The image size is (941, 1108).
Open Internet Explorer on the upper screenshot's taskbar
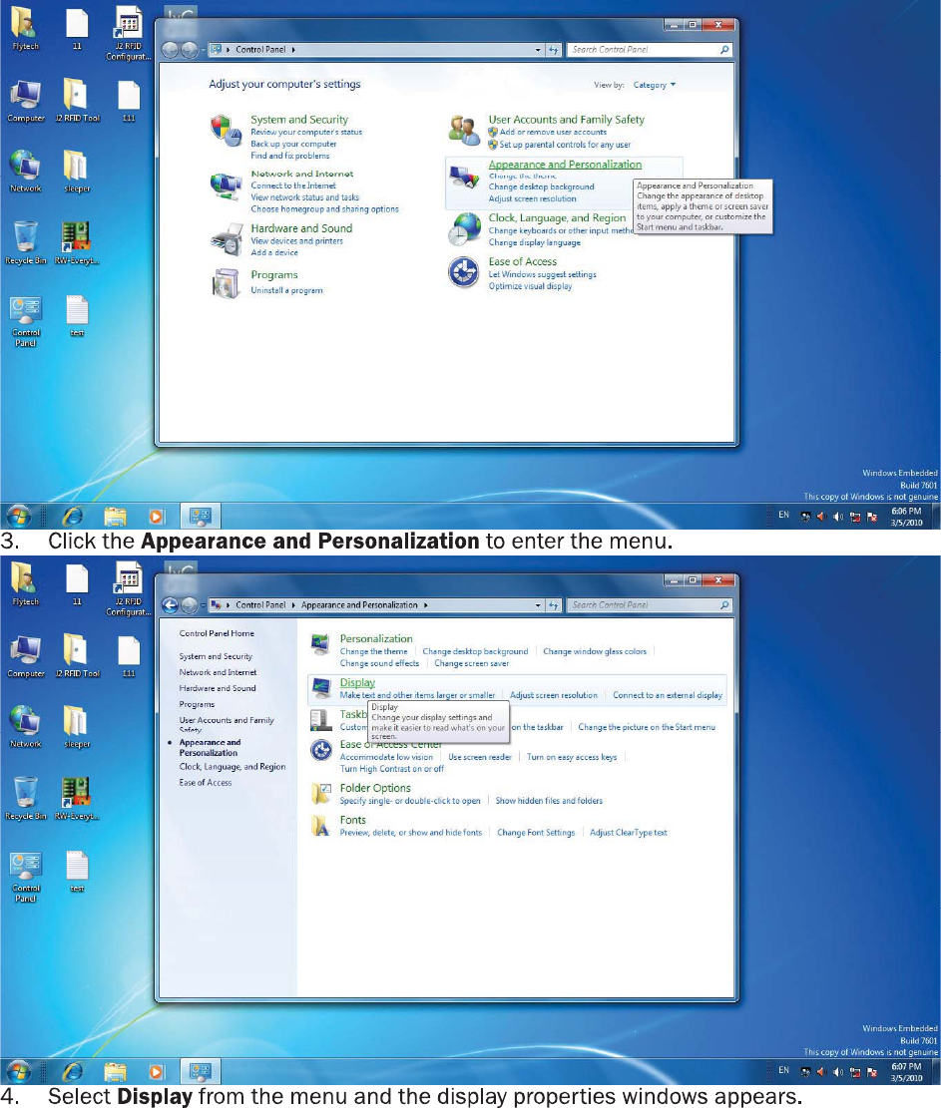(73, 517)
